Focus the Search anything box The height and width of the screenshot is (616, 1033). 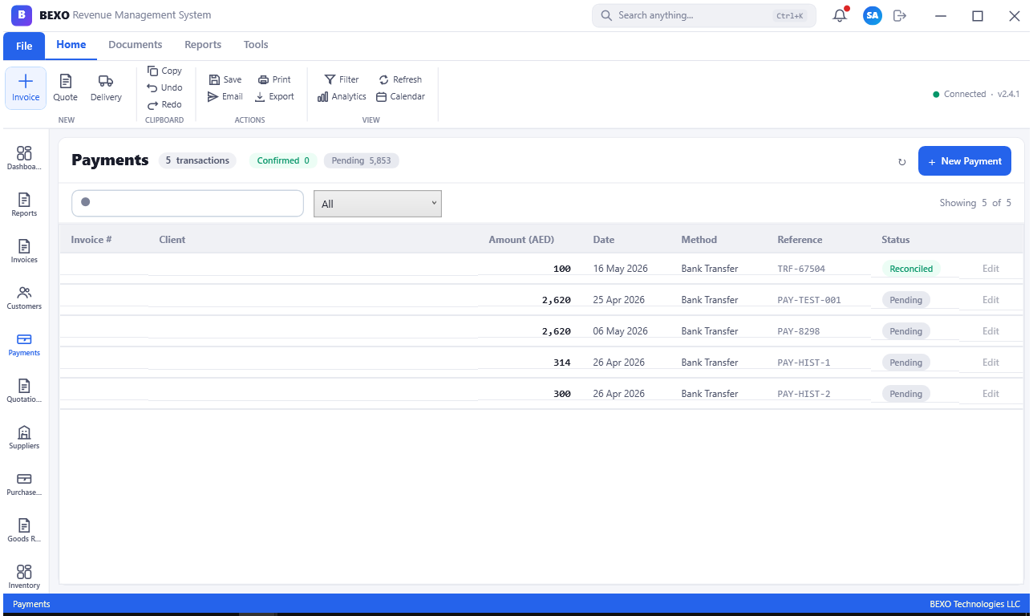[x=704, y=15]
